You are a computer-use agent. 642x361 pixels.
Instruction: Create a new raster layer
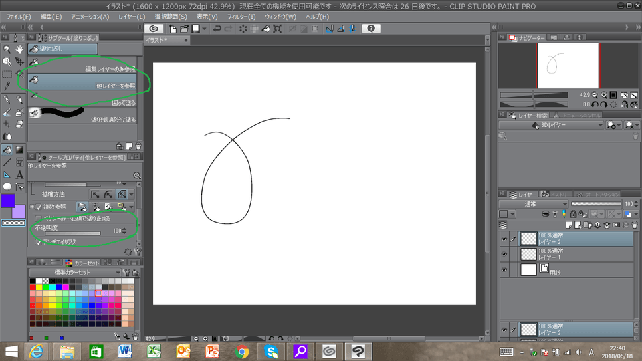tap(569, 225)
